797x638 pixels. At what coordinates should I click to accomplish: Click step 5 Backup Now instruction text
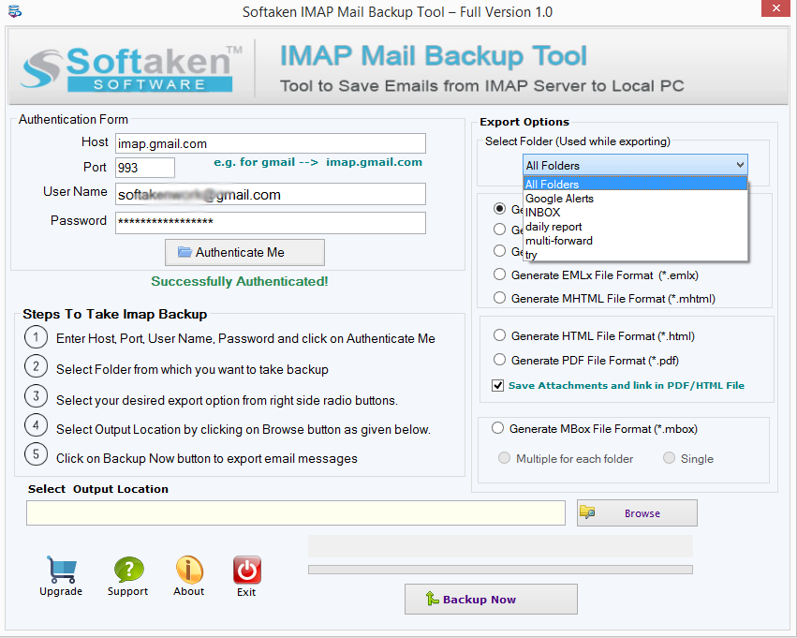(207, 458)
